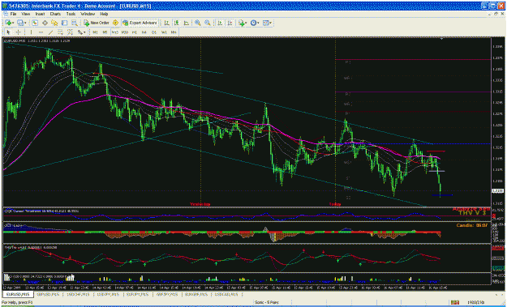Switch chart to line chart icon

click(x=187, y=23)
